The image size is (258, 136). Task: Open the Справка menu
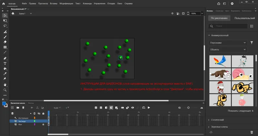pyautogui.click(x=128, y=4)
